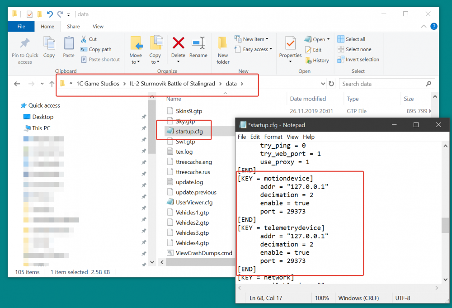Click Notepad scroll down arrow

pyautogui.click(x=445, y=280)
